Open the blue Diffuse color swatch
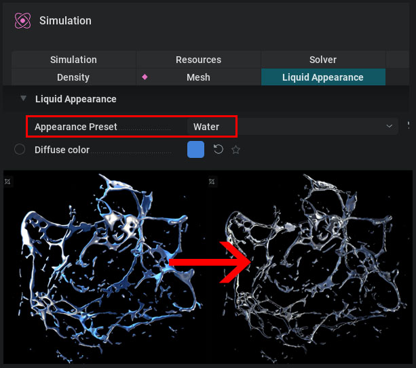The image size is (416, 368). coord(196,149)
